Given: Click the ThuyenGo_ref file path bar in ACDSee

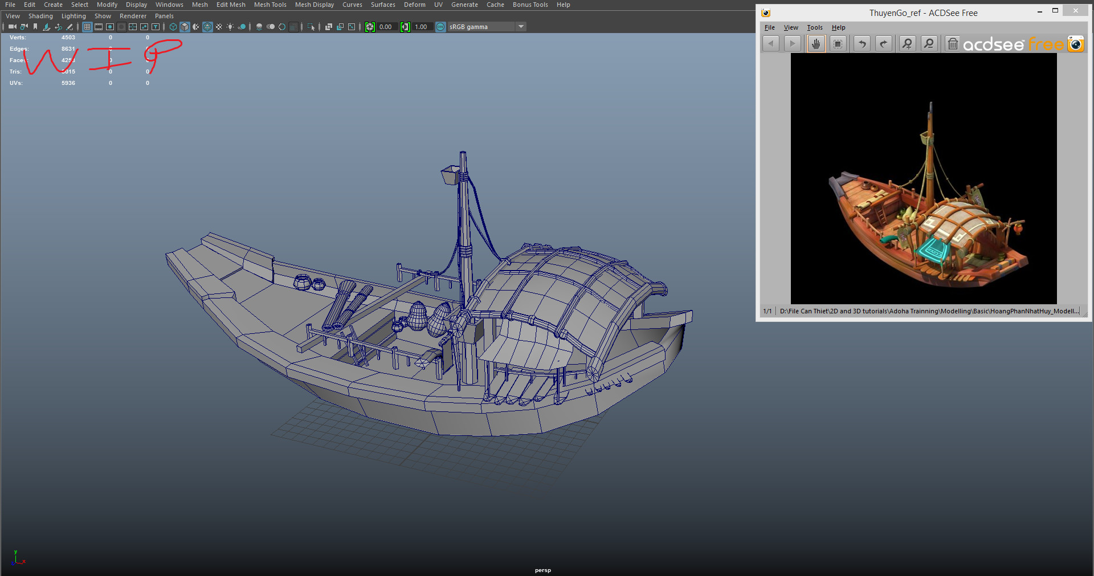Looking at the screenshot, I should pos(929,311).
